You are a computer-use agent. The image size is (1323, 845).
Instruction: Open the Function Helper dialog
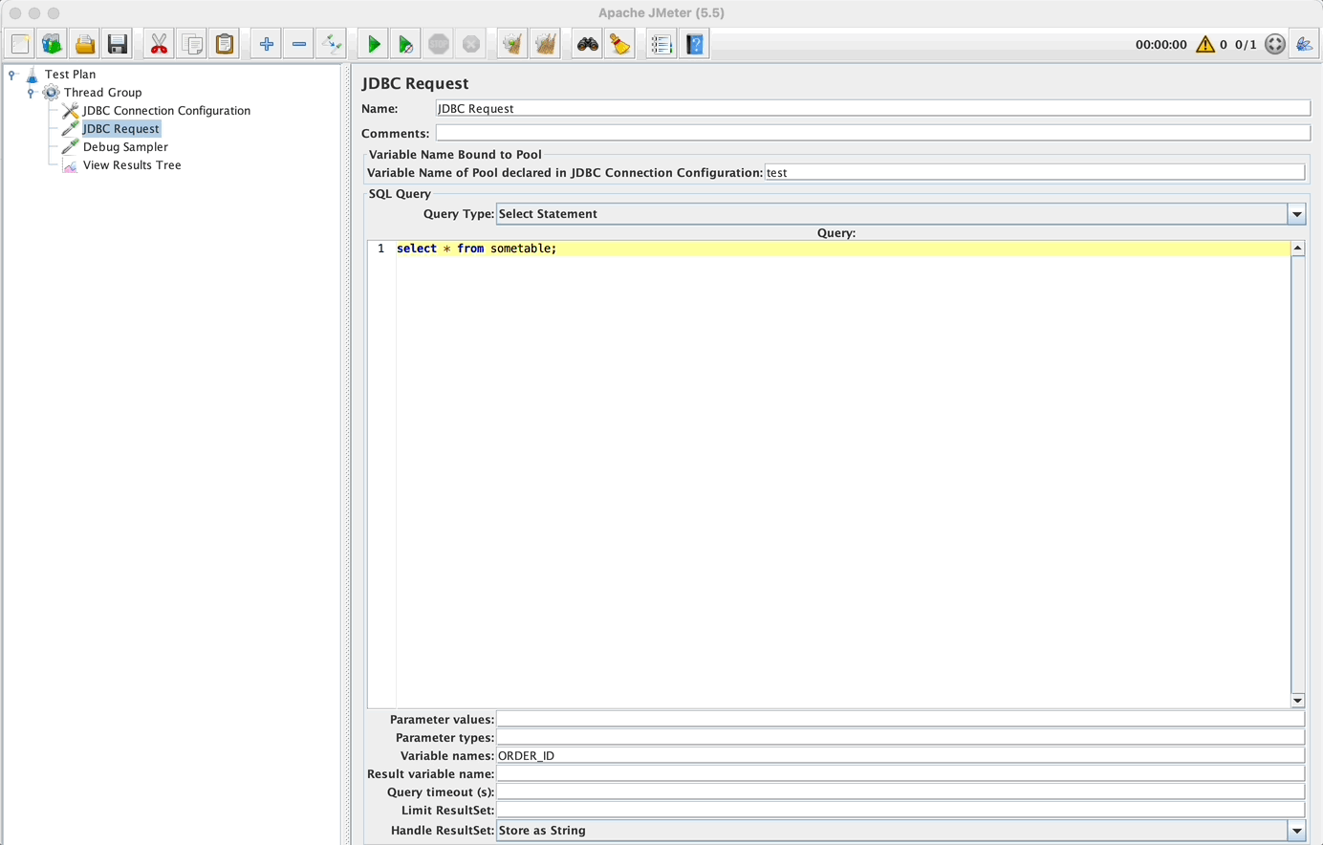(660, 43)
